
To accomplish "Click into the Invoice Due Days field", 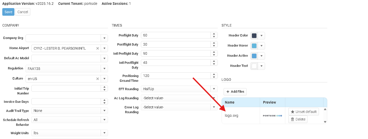I will pyautogui.click(x=66, y=102).
